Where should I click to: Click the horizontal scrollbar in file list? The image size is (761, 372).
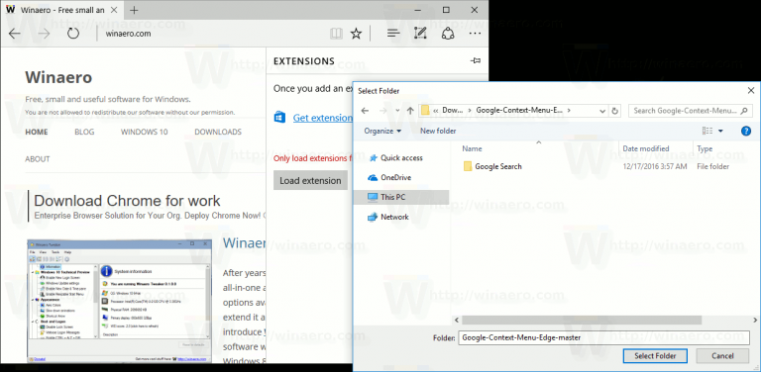(582, 321)
